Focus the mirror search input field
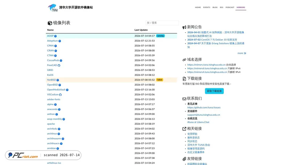Screen dimensions: 294x165 tap(162, 23)
